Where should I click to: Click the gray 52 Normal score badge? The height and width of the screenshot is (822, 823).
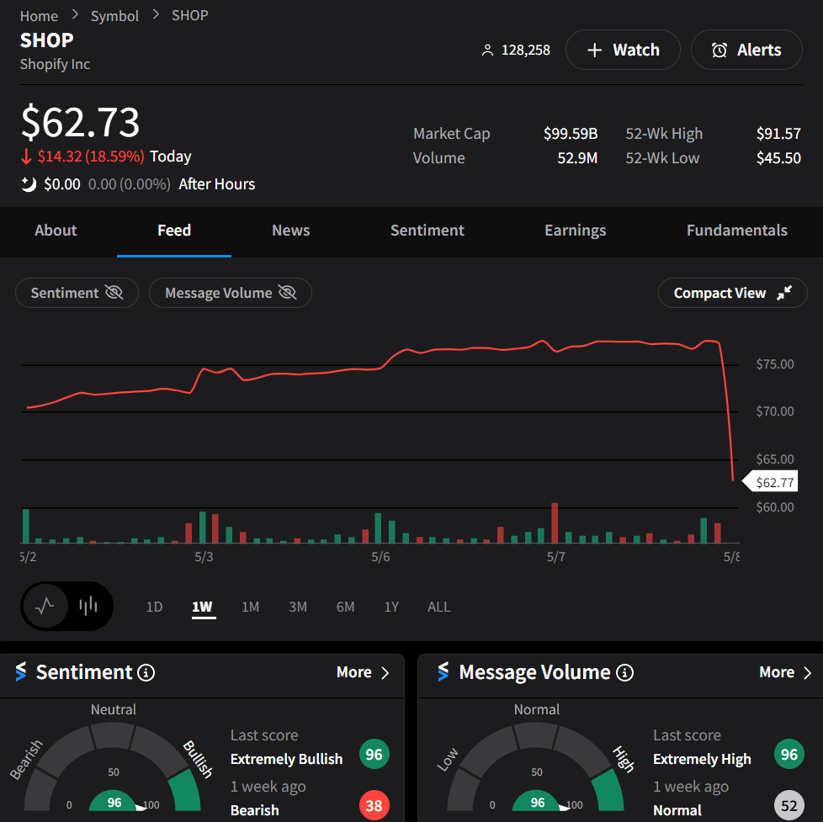(x=788, y=804)
